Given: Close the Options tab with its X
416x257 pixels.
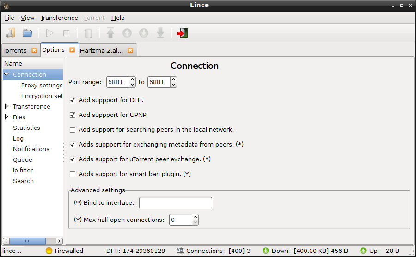Looking at the screenshot, I should click(x=72, y=50).
